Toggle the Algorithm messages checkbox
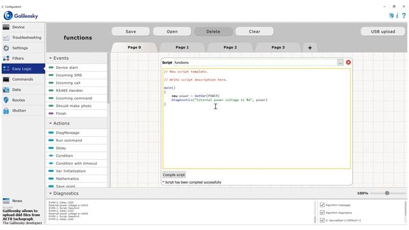This screenshot has height=230, width=409. [x=322, y=205]
